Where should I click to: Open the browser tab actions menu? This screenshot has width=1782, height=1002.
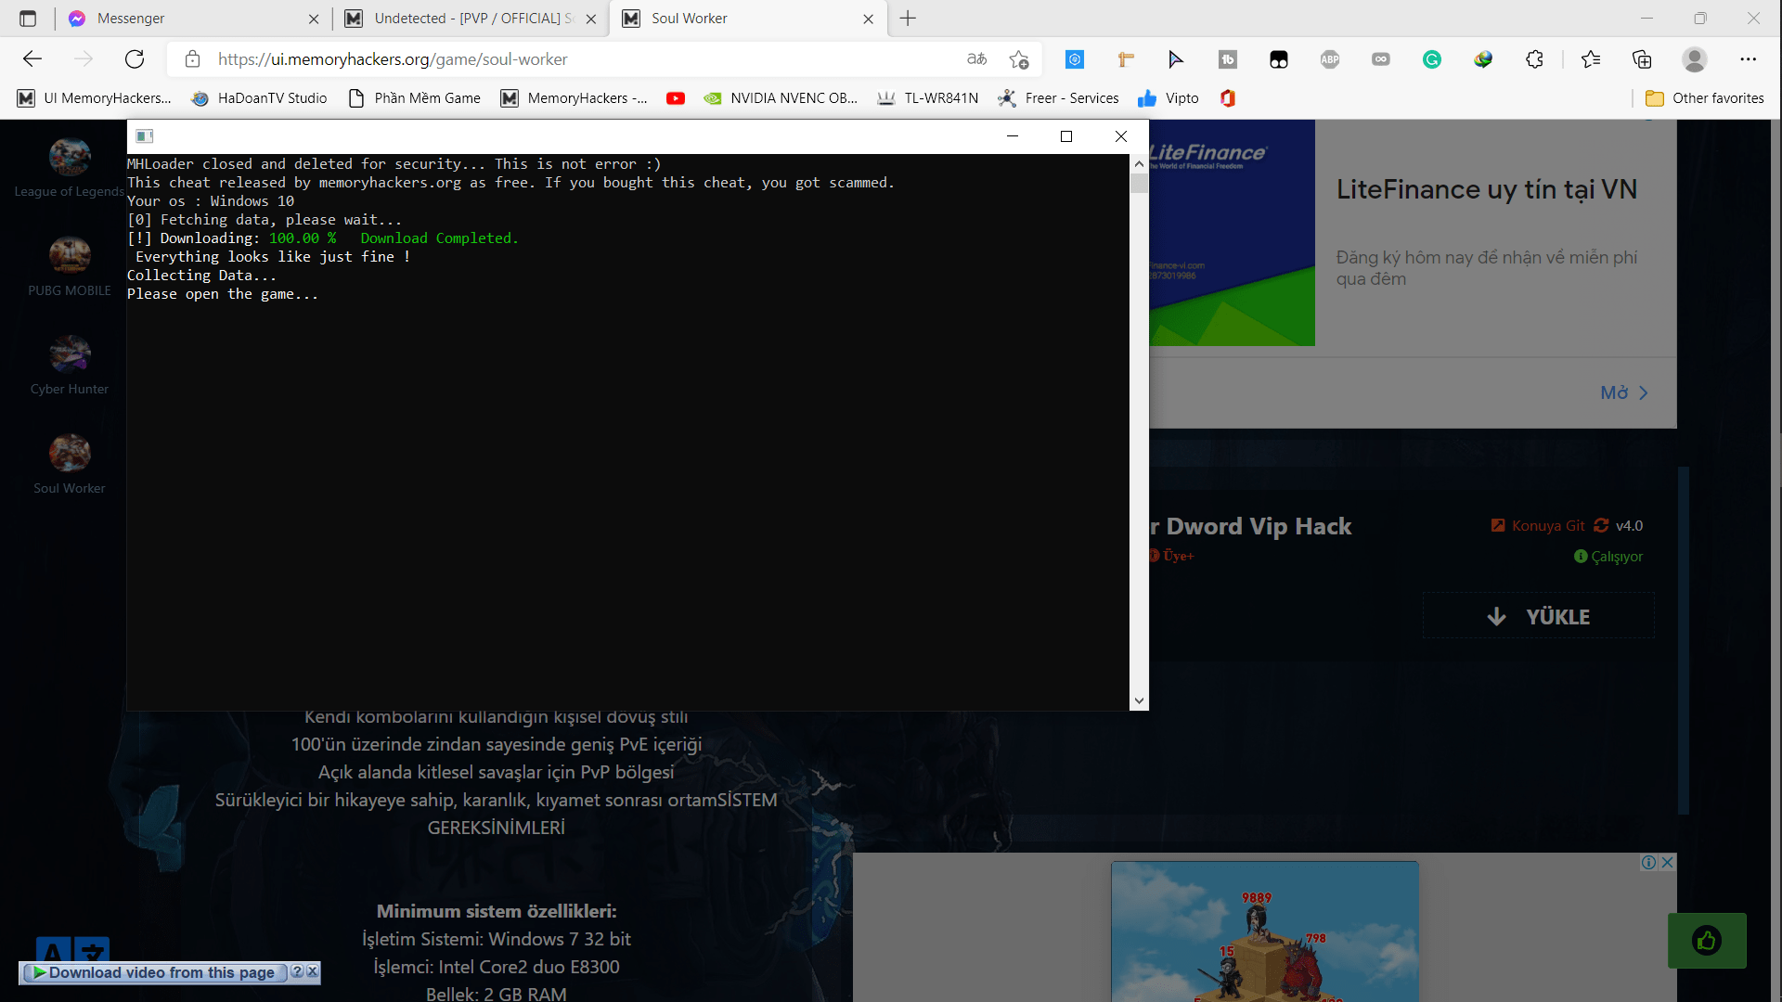click(28, 19)
